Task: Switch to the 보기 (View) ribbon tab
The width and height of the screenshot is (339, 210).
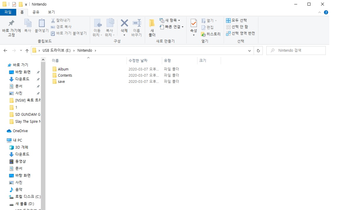Action: click(51, 12)
